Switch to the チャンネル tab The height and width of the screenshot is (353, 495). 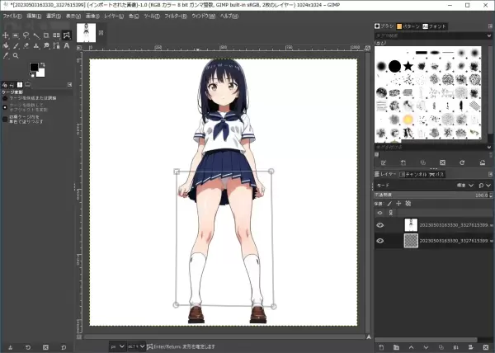click(x=413, y=174)
